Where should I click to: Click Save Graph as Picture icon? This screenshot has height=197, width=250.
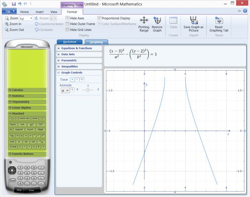click(x=193, y=21)
